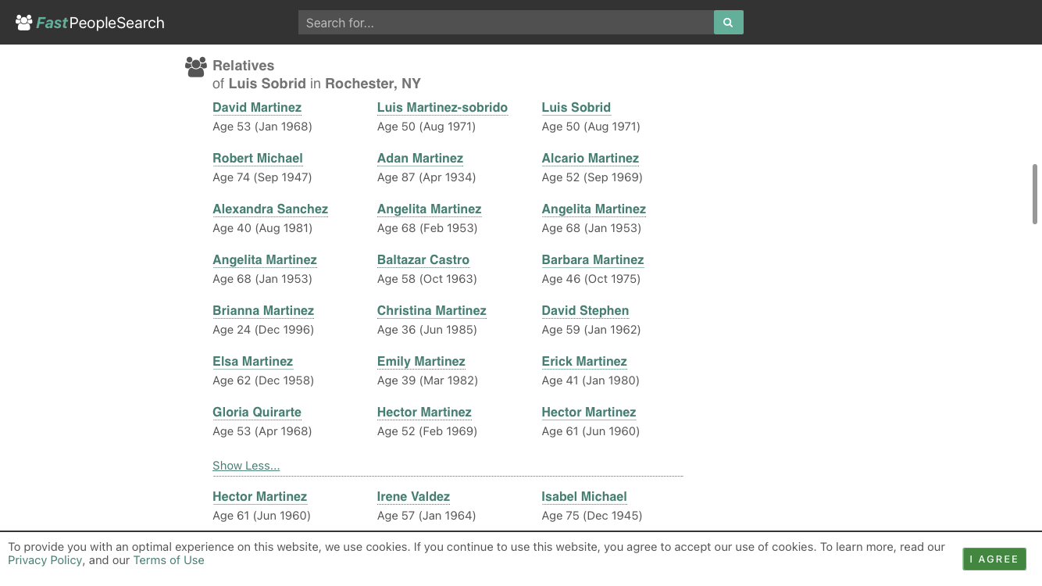Open Gloria Quirarte's record

point(257,413)
